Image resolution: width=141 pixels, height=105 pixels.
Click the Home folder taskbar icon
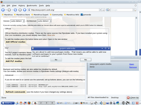click(x=21, y=103)
